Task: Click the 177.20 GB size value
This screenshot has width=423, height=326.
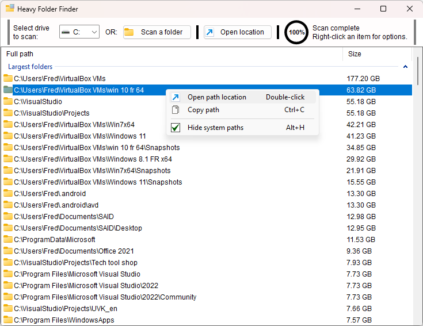Action: (x=363, y=78)
